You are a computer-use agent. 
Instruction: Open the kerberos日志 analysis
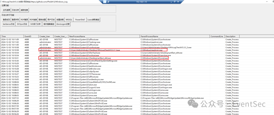pyautogui.click(x=9, y=24)
